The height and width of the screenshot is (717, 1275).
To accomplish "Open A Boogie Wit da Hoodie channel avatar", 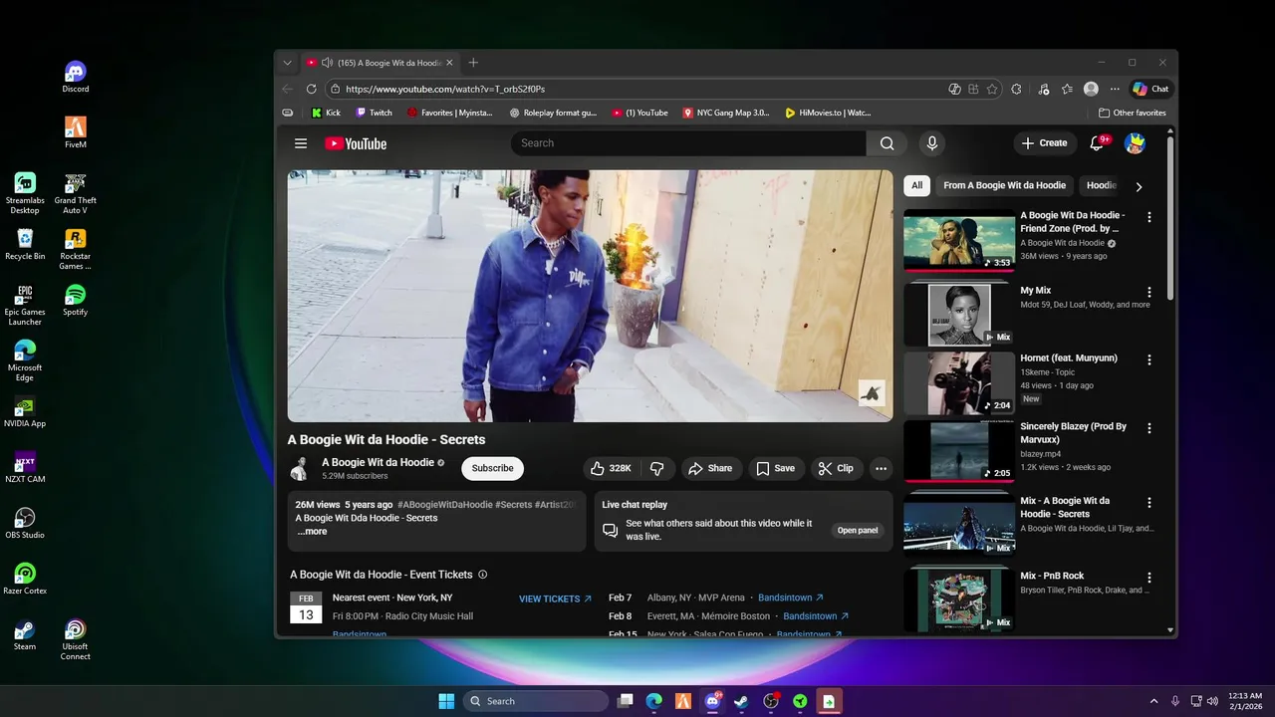I will (x=299, y=468).
